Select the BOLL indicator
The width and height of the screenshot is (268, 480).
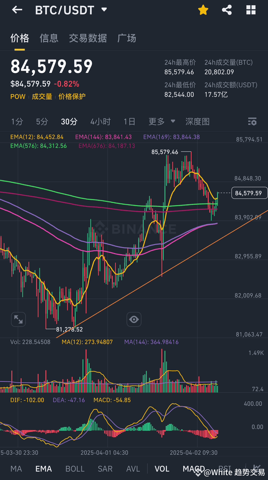75,468
